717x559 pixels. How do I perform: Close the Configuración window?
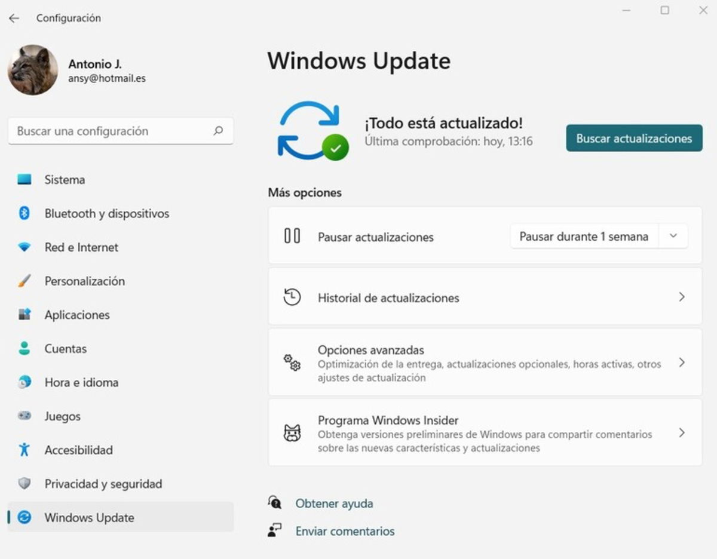(703, 10)
